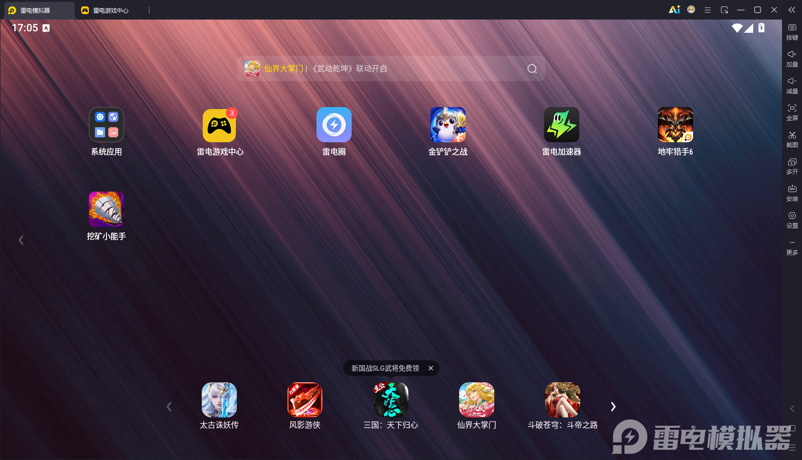
Task: Open the 多开 multi-instance manager
Action: point(792,166)
